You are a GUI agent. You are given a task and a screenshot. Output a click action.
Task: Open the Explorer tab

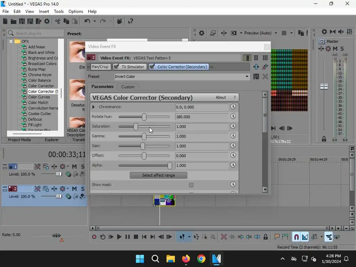(51, 140)
